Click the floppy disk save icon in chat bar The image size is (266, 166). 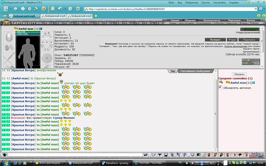(166, 155)
